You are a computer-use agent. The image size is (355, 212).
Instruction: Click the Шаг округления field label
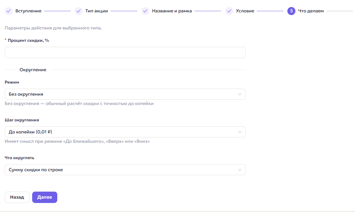coord(22,120)
